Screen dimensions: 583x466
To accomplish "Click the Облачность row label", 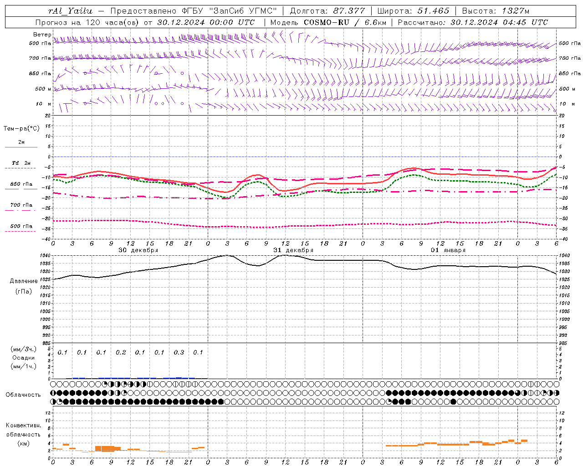I will (23, 395).
